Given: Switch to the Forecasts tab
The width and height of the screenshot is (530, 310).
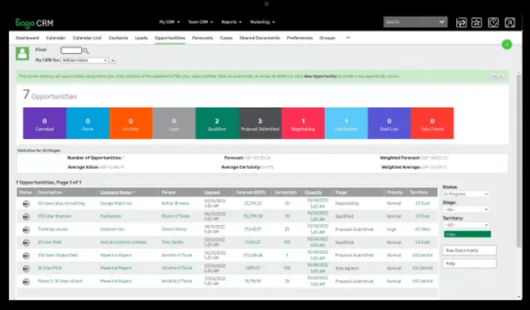Looking at the screenshot, I should (203, 38).
